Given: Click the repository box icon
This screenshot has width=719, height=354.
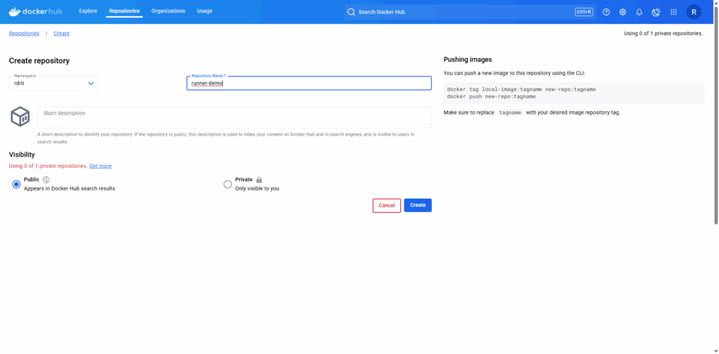Looking at the screenshot, I should click(x=20, y=117).
